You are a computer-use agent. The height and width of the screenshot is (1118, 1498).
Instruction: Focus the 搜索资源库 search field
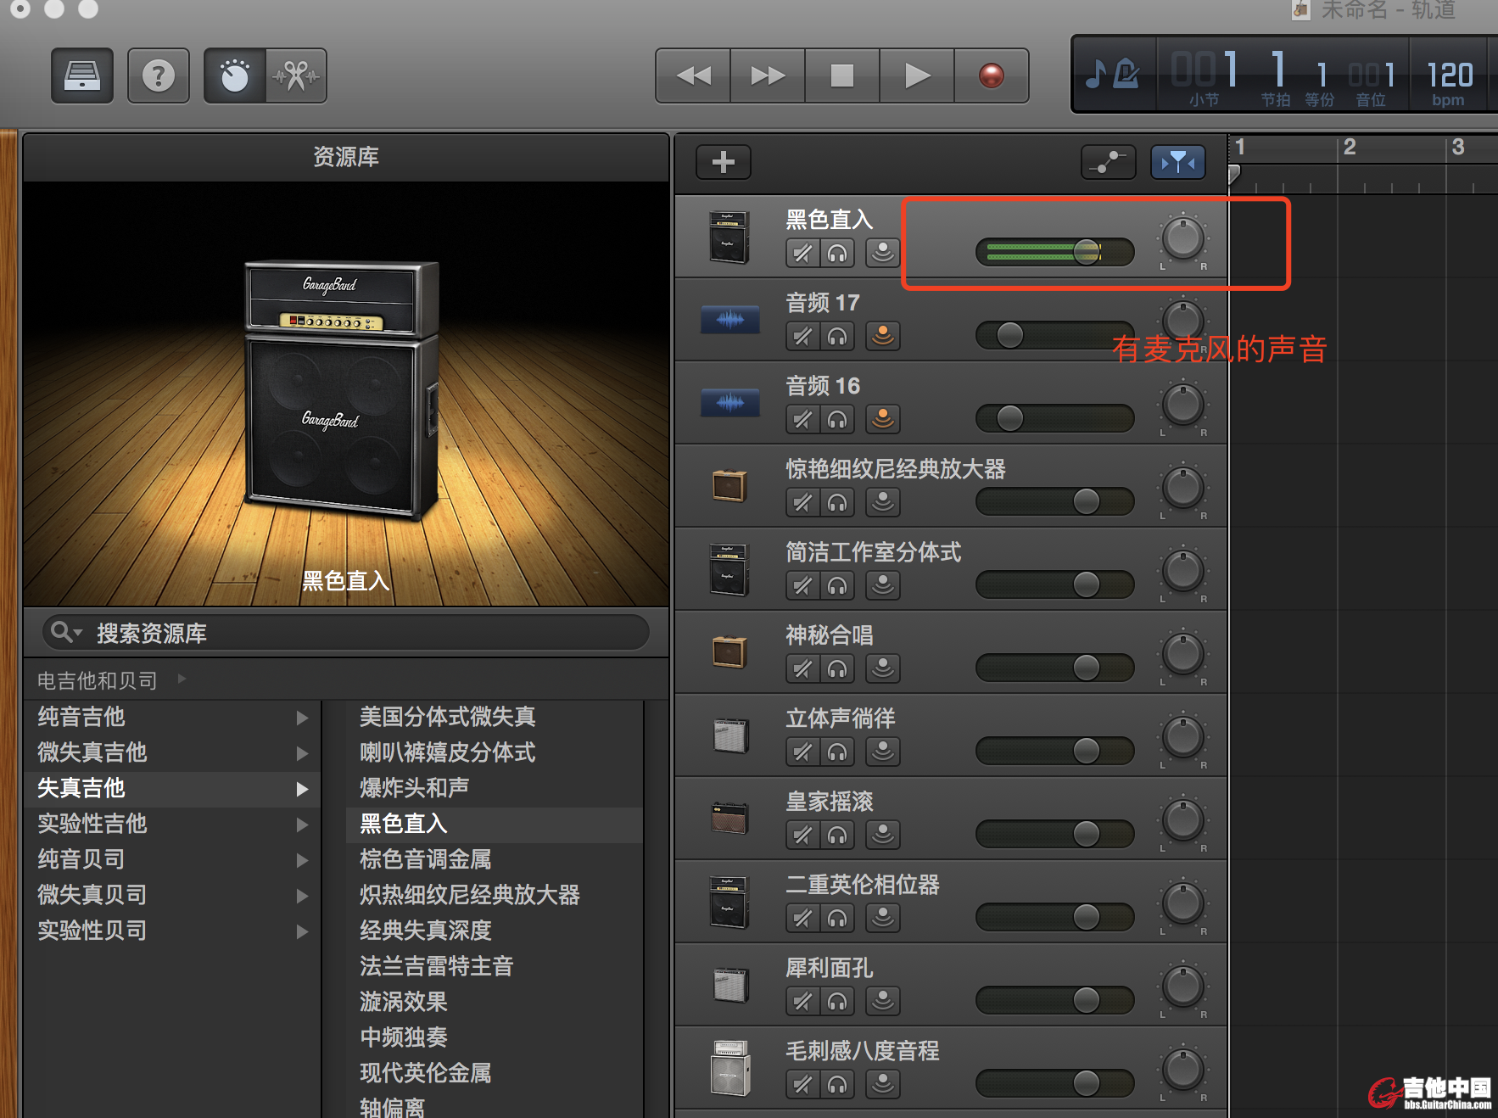pyautogui.click(x=346, y=633)
